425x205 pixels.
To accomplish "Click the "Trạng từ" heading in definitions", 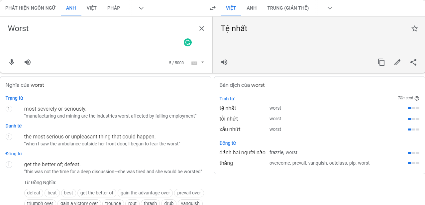I will click(14, 98).
